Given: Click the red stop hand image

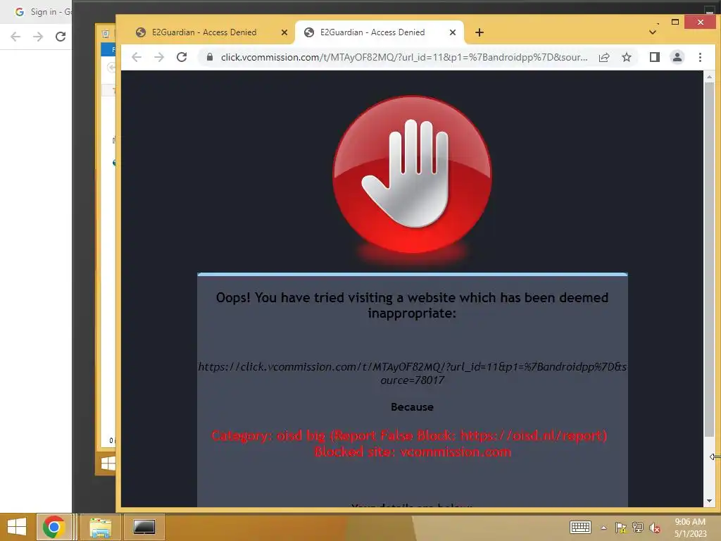Looking at the screenshot, I should [x=412, y=175].
